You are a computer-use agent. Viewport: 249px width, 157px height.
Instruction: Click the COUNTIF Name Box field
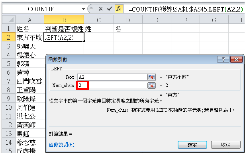click(41, 9)
